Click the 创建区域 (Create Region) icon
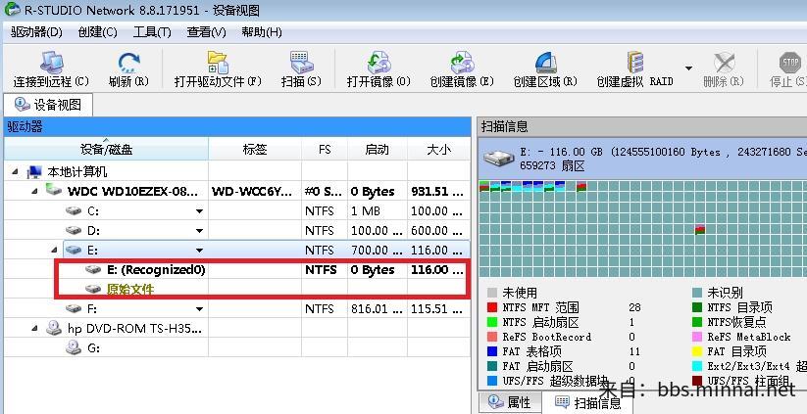 (x=544, y=63)
